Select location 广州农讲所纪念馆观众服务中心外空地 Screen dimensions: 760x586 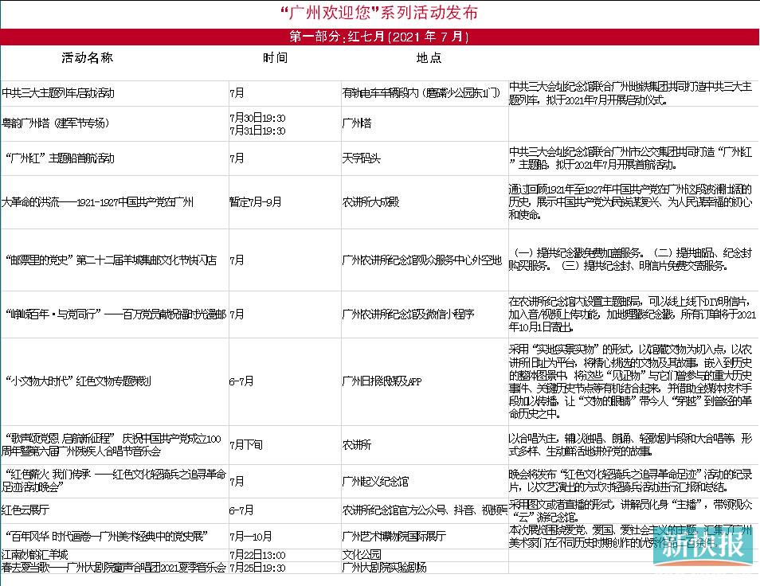[422, 260]
